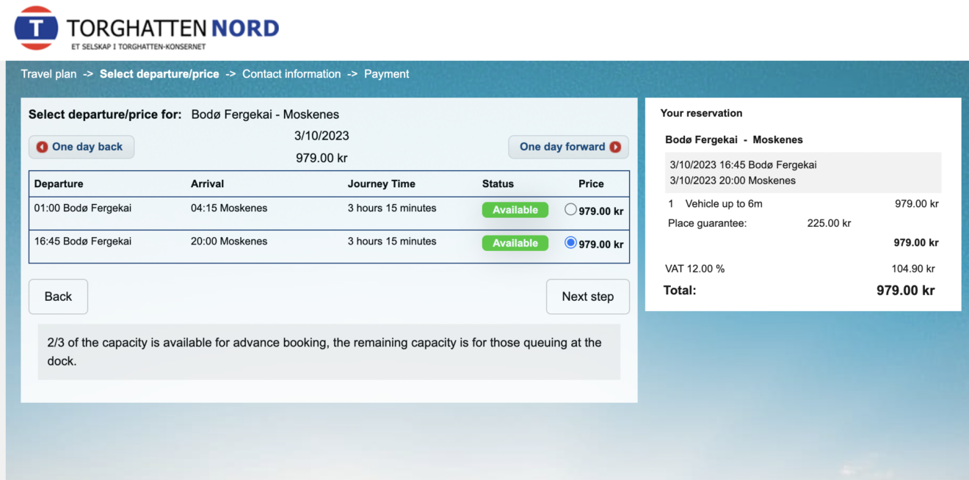Click the 04:15 Moskenes arrival cell

coord(229,208)
